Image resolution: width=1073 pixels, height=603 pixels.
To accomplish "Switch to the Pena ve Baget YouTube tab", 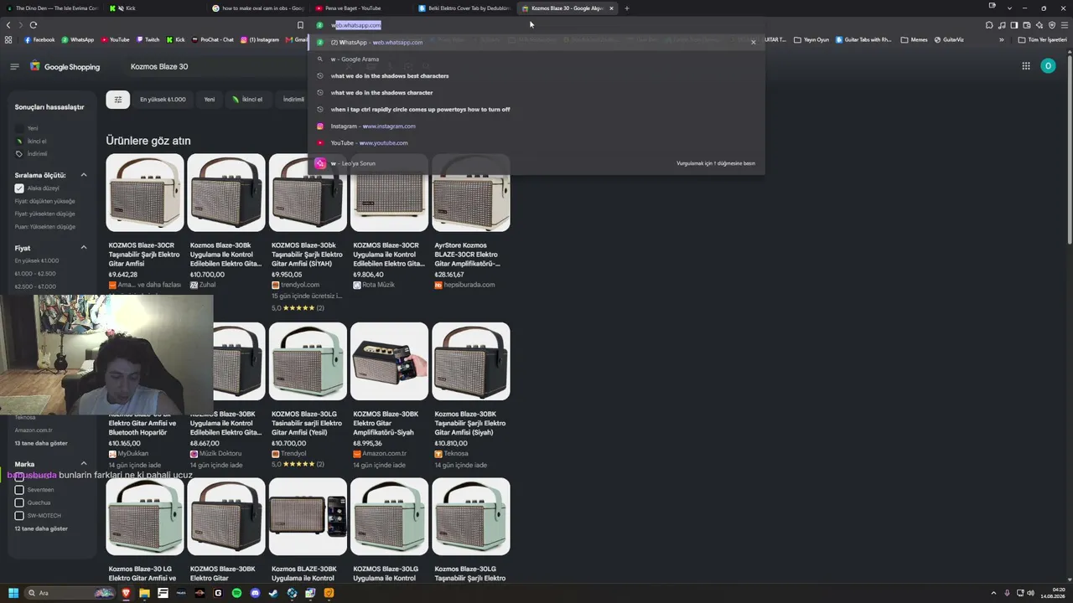I will [x=361, y=8].
